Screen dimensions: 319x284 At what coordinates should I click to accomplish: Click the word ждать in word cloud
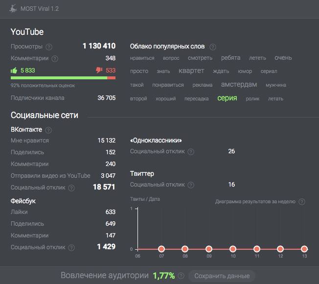[221, 71]
